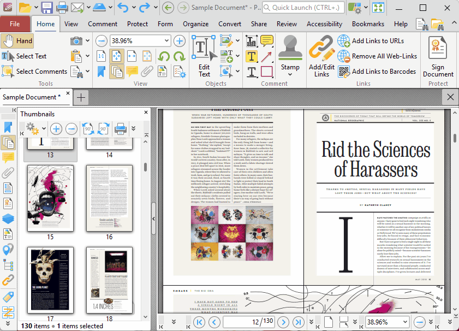Open the zoom percentage dropdown in ribbon
459x331 pixels.
pos(166,41)
